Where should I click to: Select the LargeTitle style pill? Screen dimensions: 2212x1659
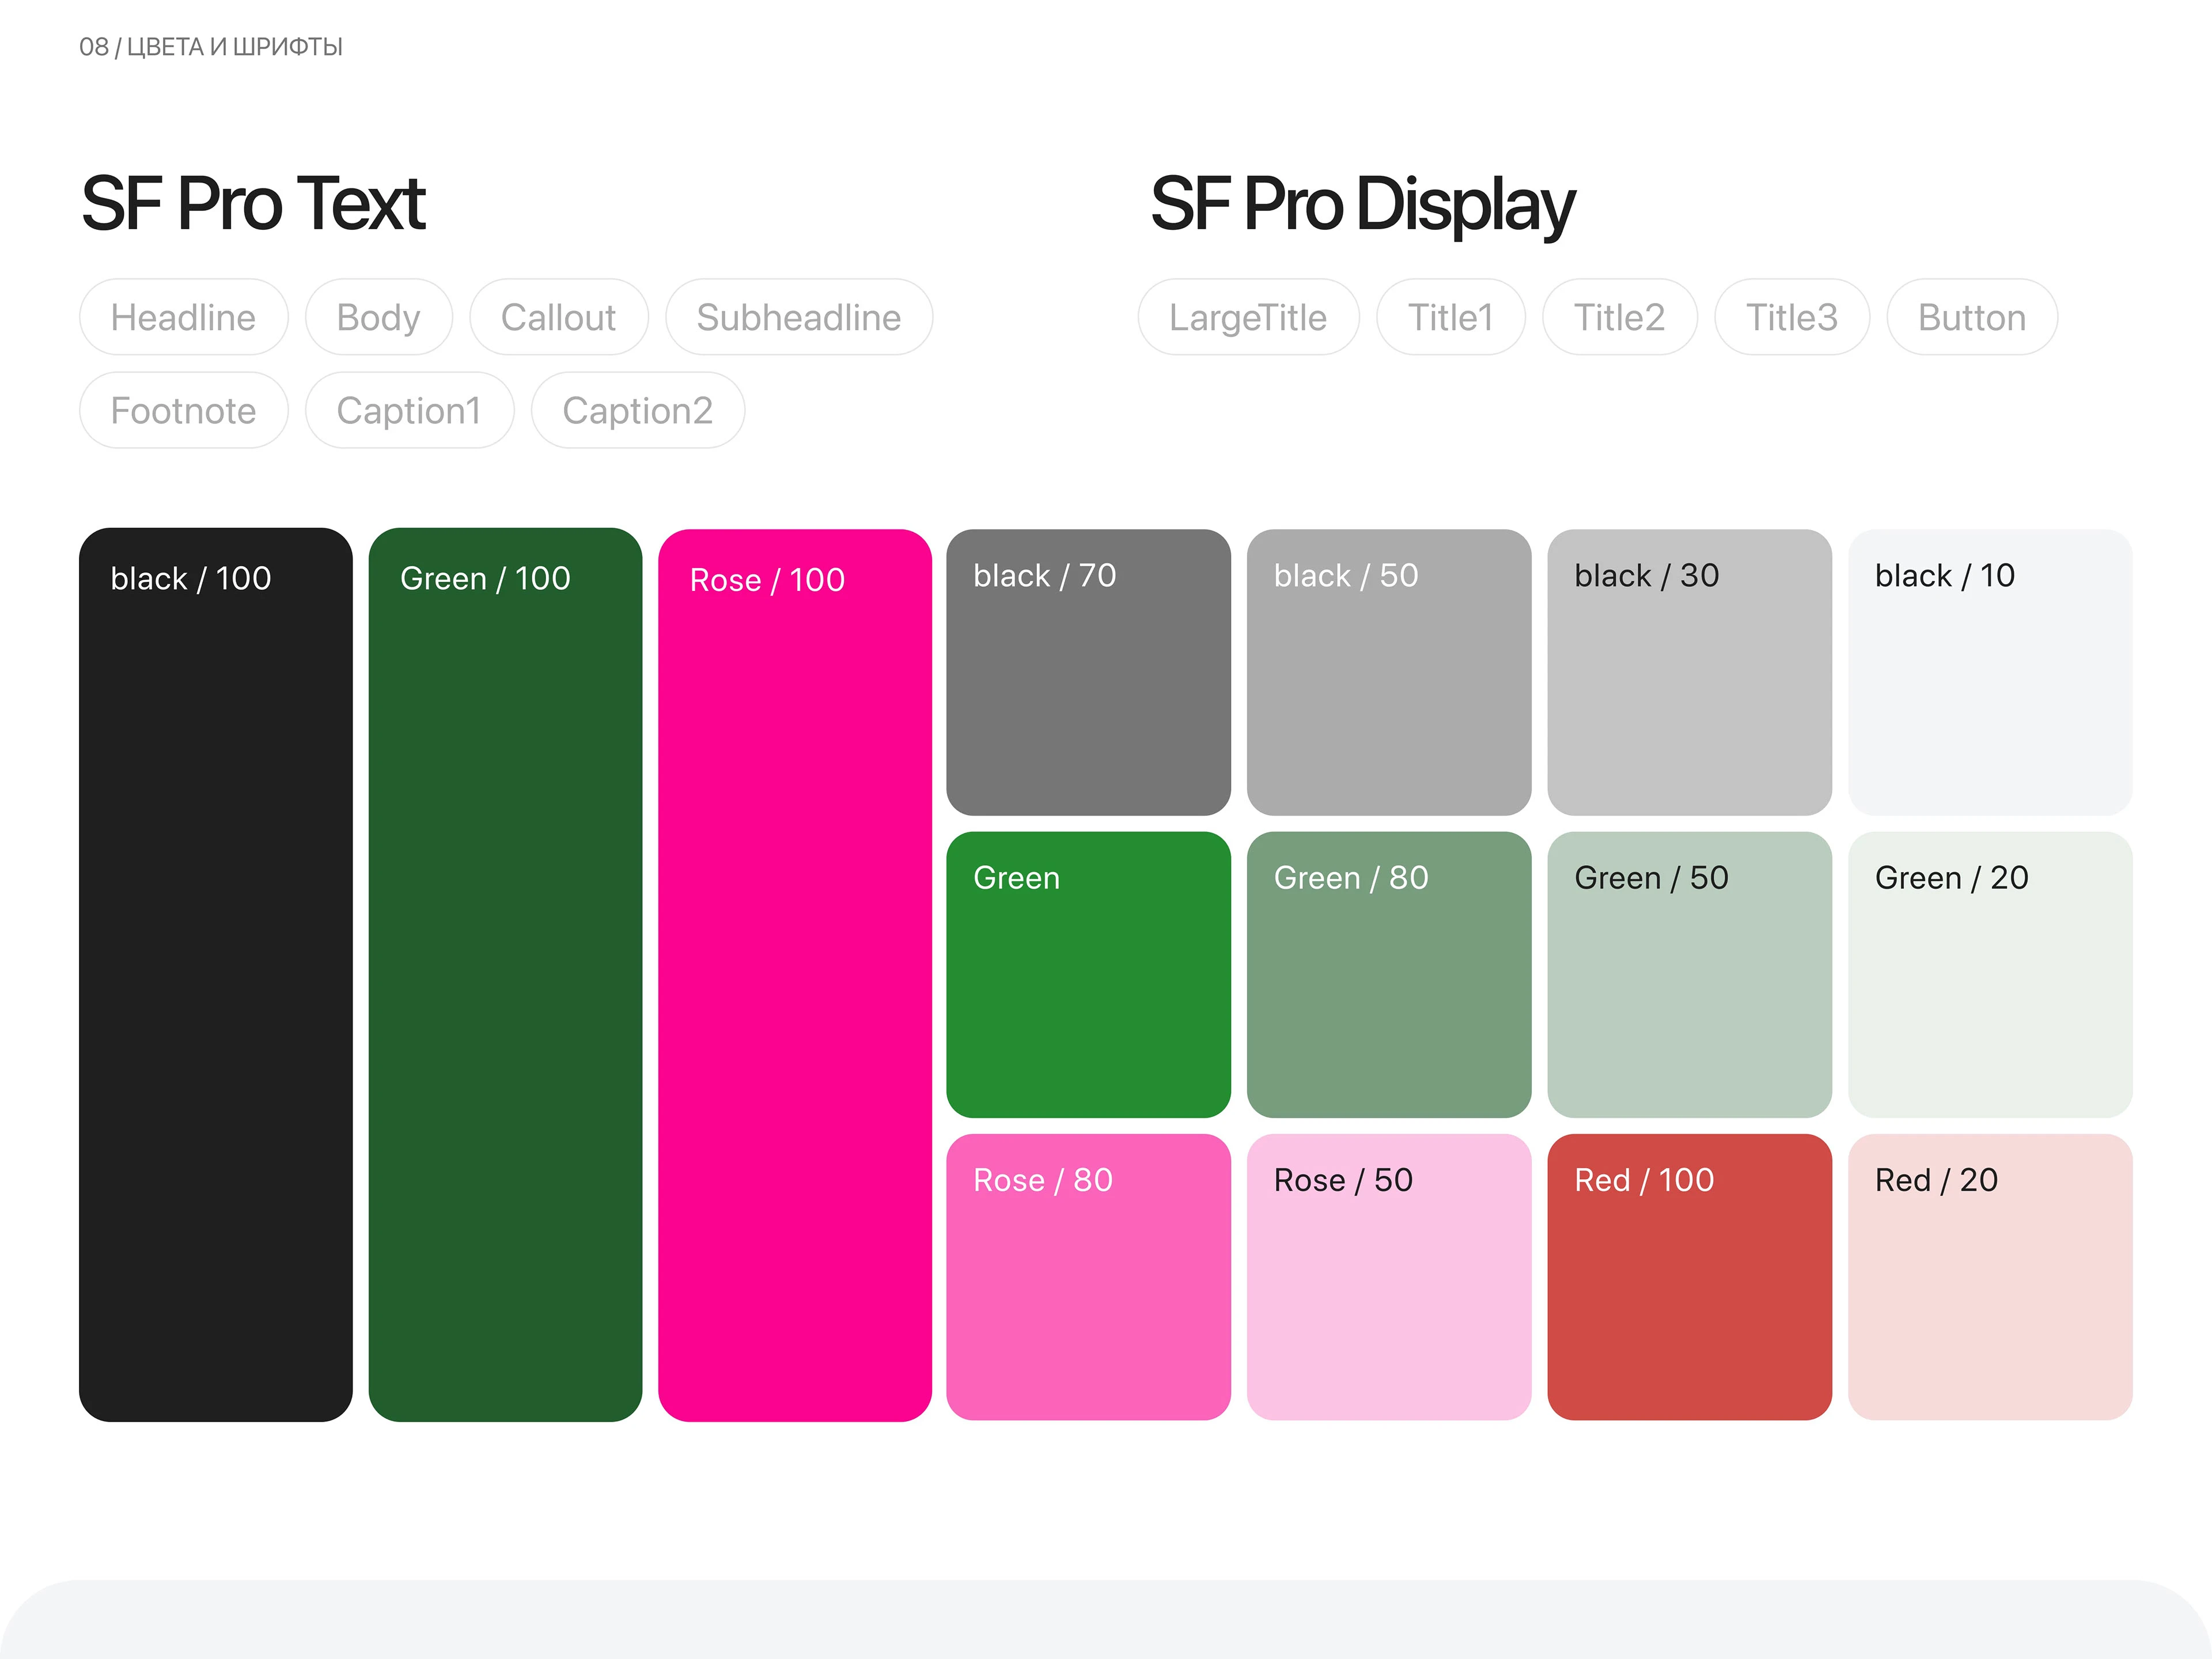coord(1247,317)
